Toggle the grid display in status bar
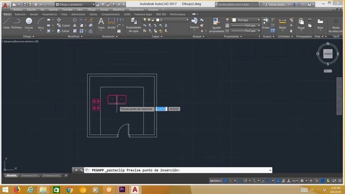This screenshot has height=194, width=345. click(225, 181)
